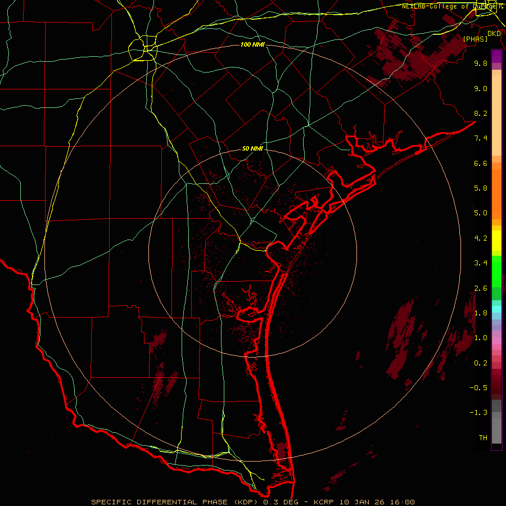Click the 9.8 value on color scale
The height and width of the screenshot is (506, 506).
point(481,63)
